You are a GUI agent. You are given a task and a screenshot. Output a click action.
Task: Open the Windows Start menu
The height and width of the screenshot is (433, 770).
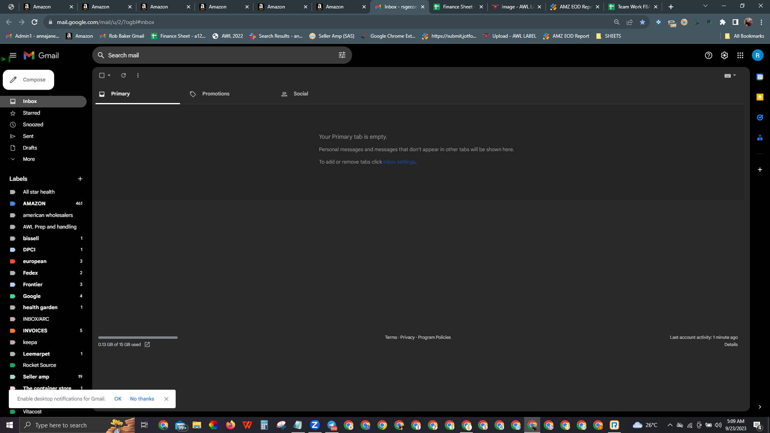point(10,425)
